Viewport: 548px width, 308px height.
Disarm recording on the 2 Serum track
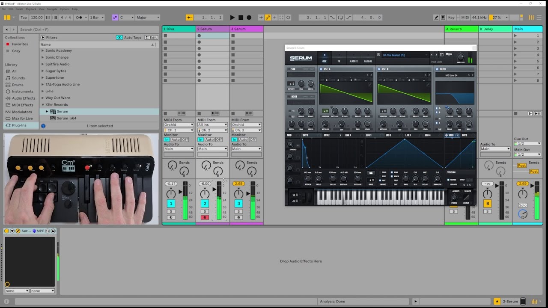point(205,217)
